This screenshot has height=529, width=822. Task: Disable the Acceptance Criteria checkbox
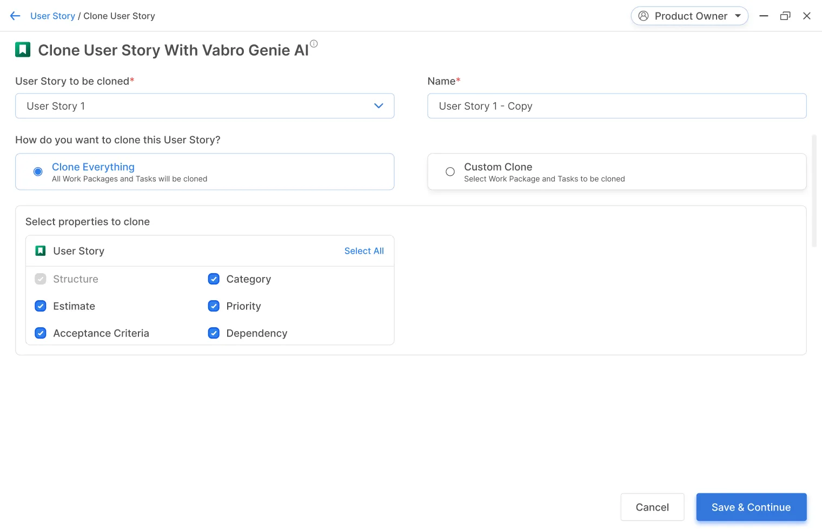click(41, 333)
